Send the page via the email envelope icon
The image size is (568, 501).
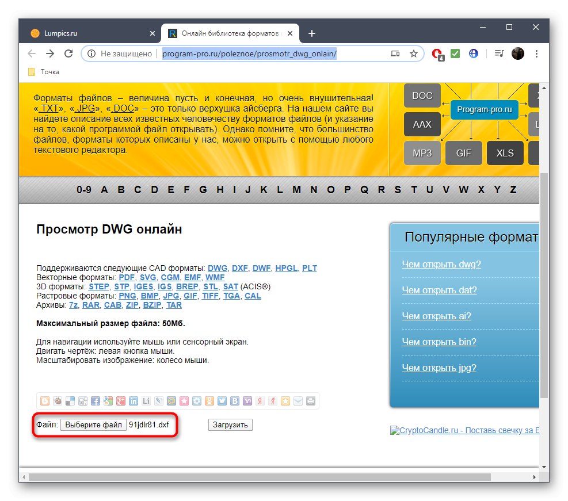click(x=298, y=401)
